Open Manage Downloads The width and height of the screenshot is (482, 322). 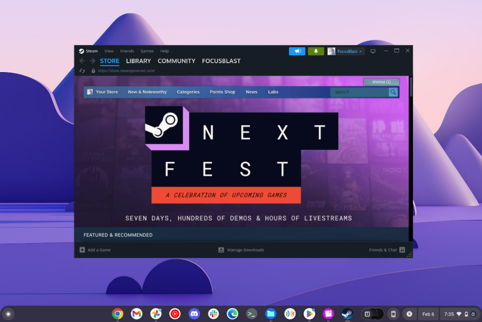pyautogui.click(x=241, y=250)
